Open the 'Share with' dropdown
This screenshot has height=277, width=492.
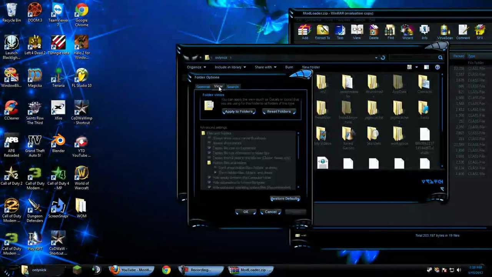pos(265,67)
